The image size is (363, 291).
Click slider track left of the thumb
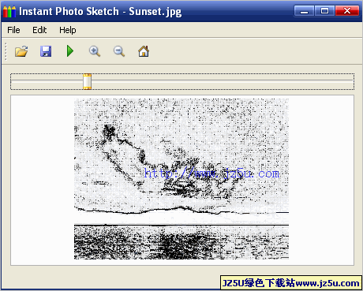47,81
